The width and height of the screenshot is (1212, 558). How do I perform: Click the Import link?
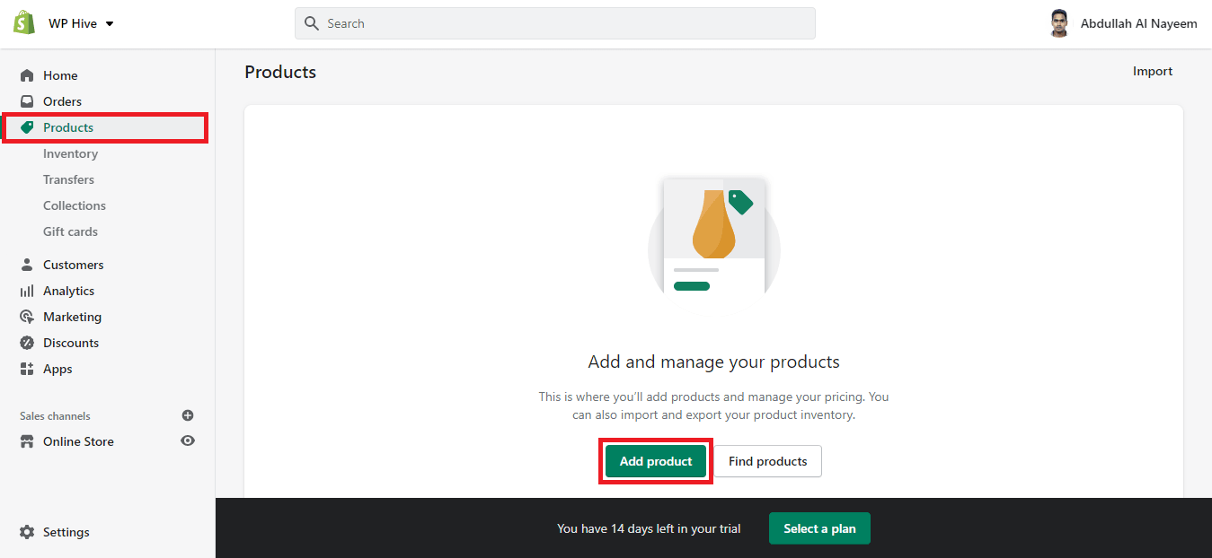(1153, 71)
